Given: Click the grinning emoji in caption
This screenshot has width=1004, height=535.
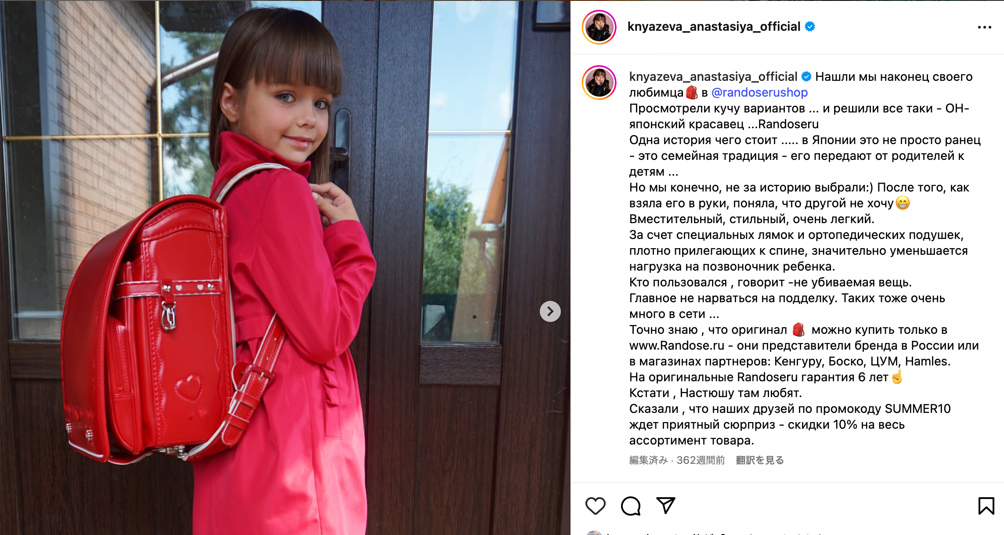Looking at the screenshot, I should pos(903,203).
